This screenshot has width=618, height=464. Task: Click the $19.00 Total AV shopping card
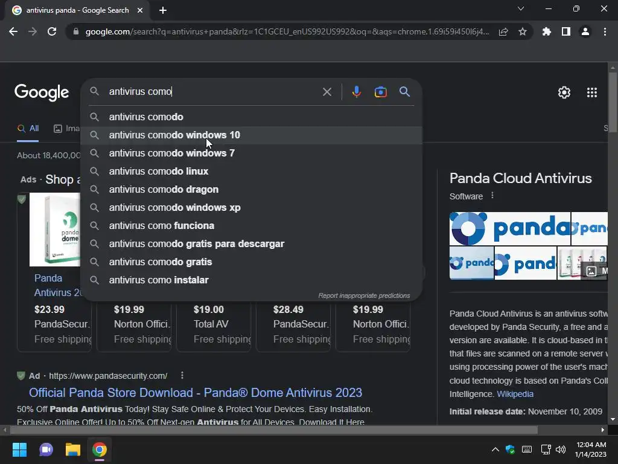point(214,326)
